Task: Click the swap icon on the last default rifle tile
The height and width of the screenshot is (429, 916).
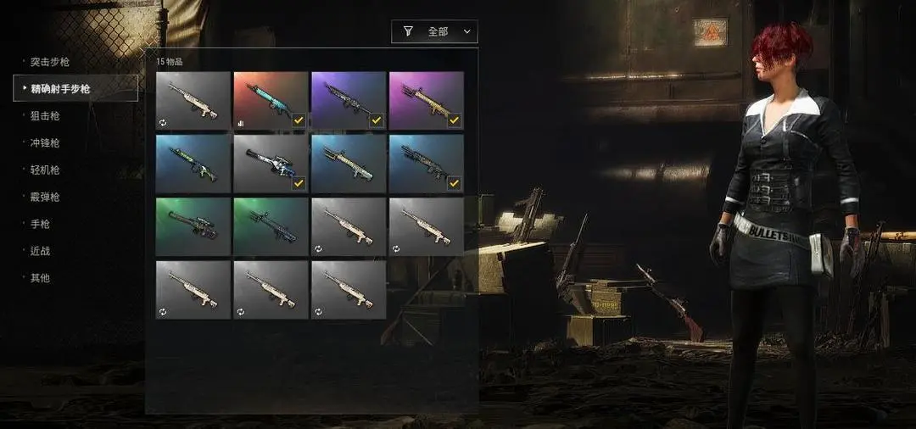Action: click(318, 312)
